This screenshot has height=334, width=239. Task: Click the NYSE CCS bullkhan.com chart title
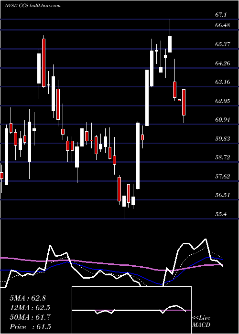click(x=33, y=5)
